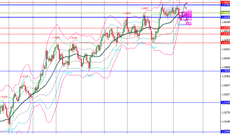Select the green 1.6669 price tag
Viewport: 230px width, 134px height.
coord(225,13)
